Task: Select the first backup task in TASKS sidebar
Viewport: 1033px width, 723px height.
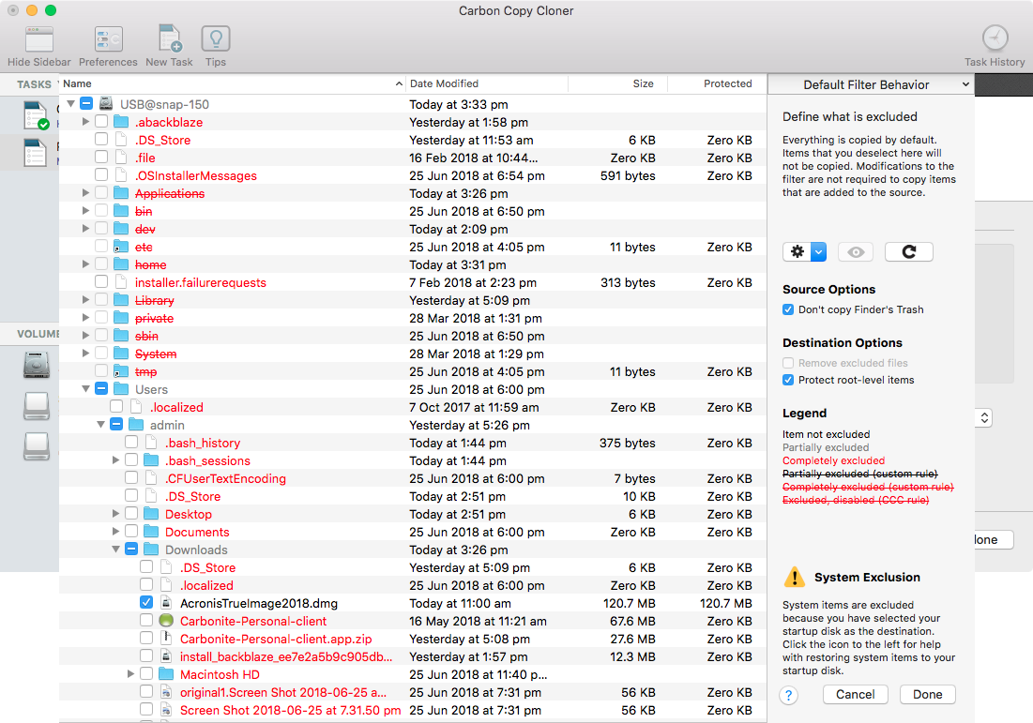Action: point(36,113)
